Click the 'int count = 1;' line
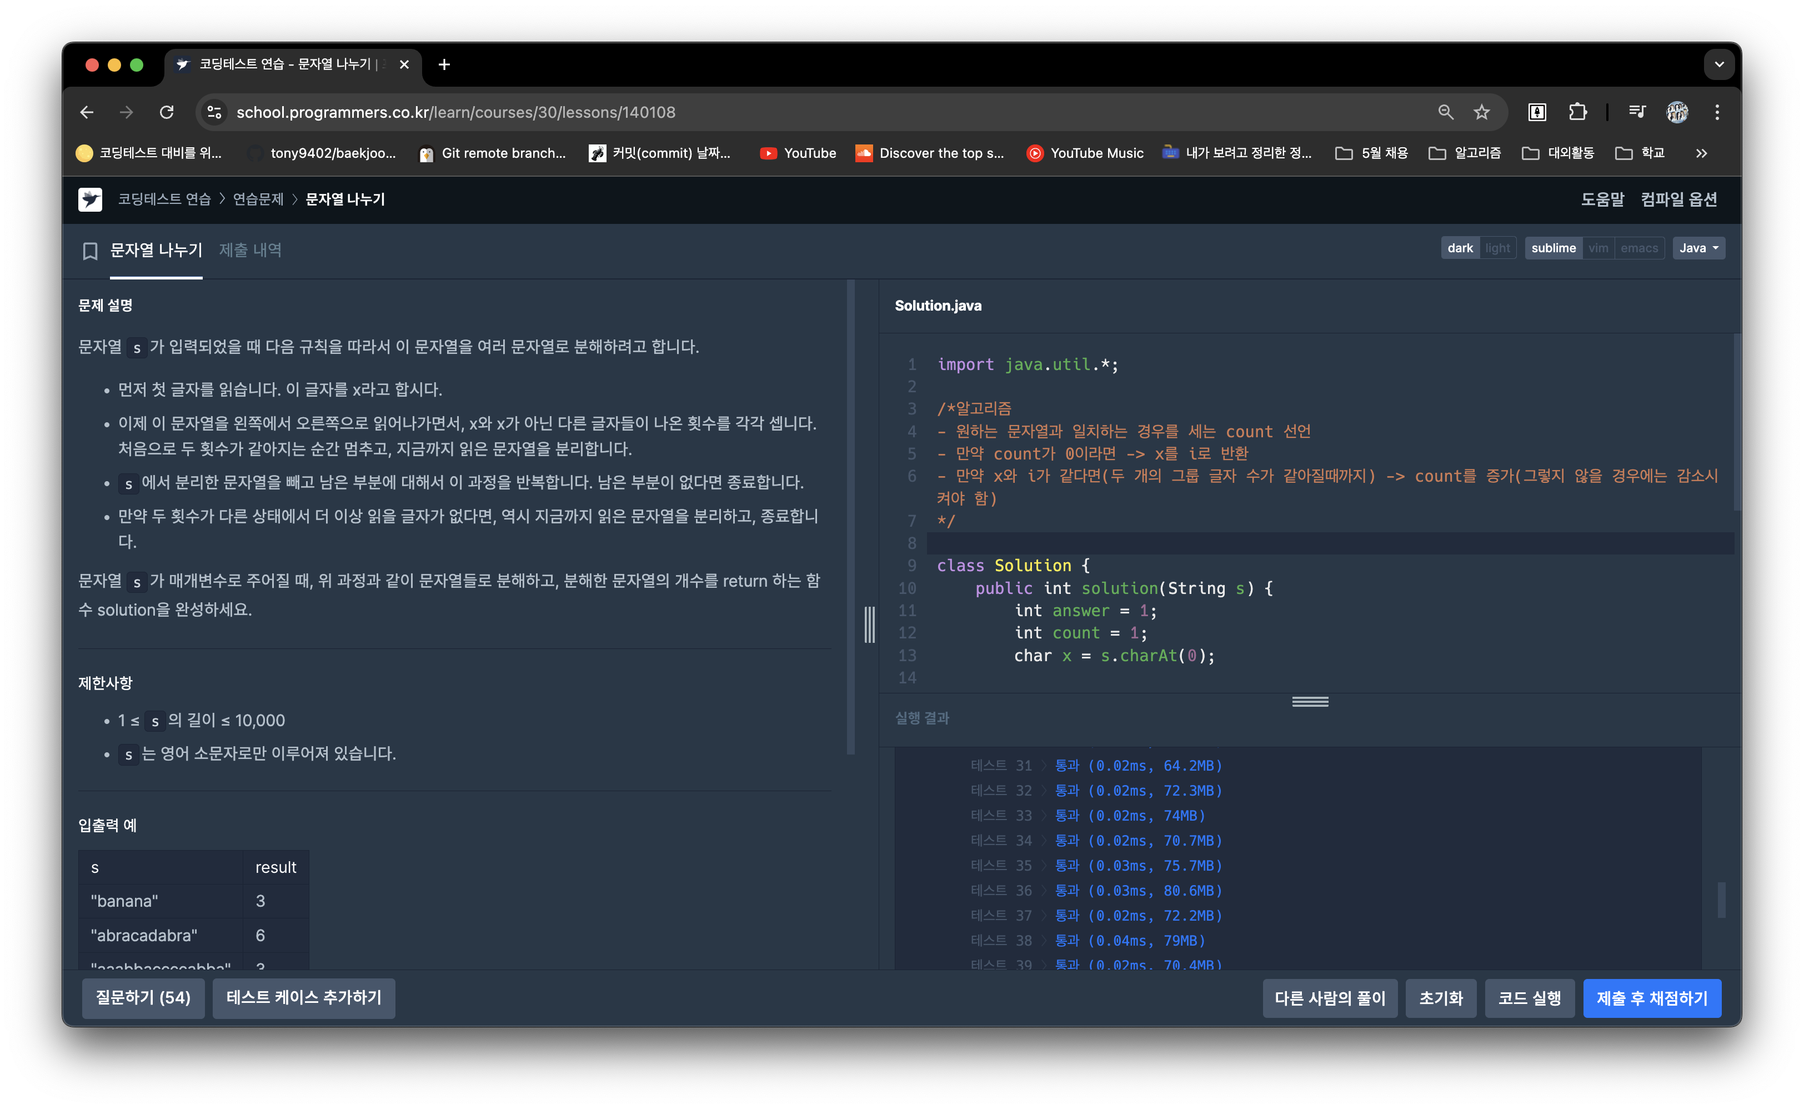 tap(1080, 633)
